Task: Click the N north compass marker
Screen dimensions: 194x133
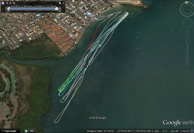Action: coord(187,2)
